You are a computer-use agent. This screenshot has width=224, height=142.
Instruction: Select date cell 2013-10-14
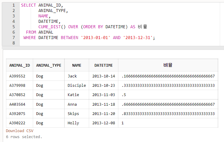[104, 76]
